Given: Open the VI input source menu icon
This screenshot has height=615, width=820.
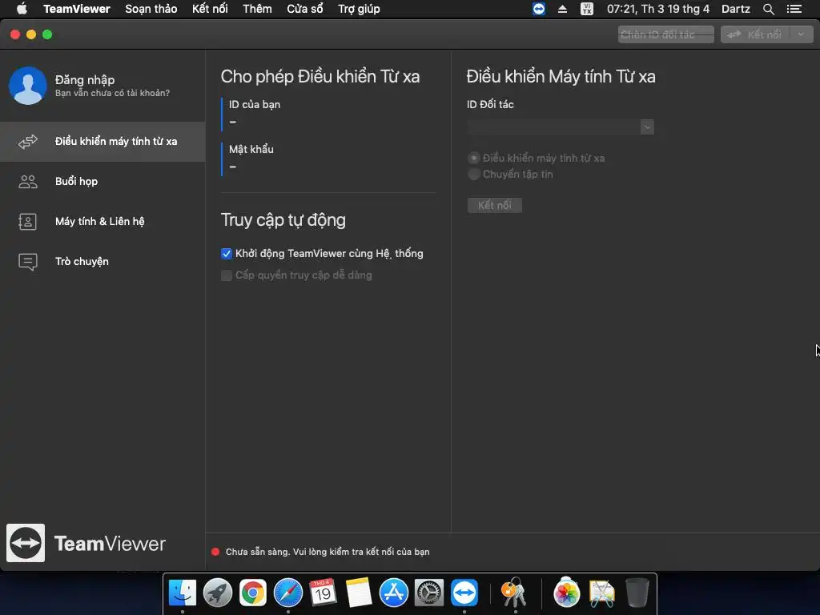Looking at the screenshot, I should point(587,9).
